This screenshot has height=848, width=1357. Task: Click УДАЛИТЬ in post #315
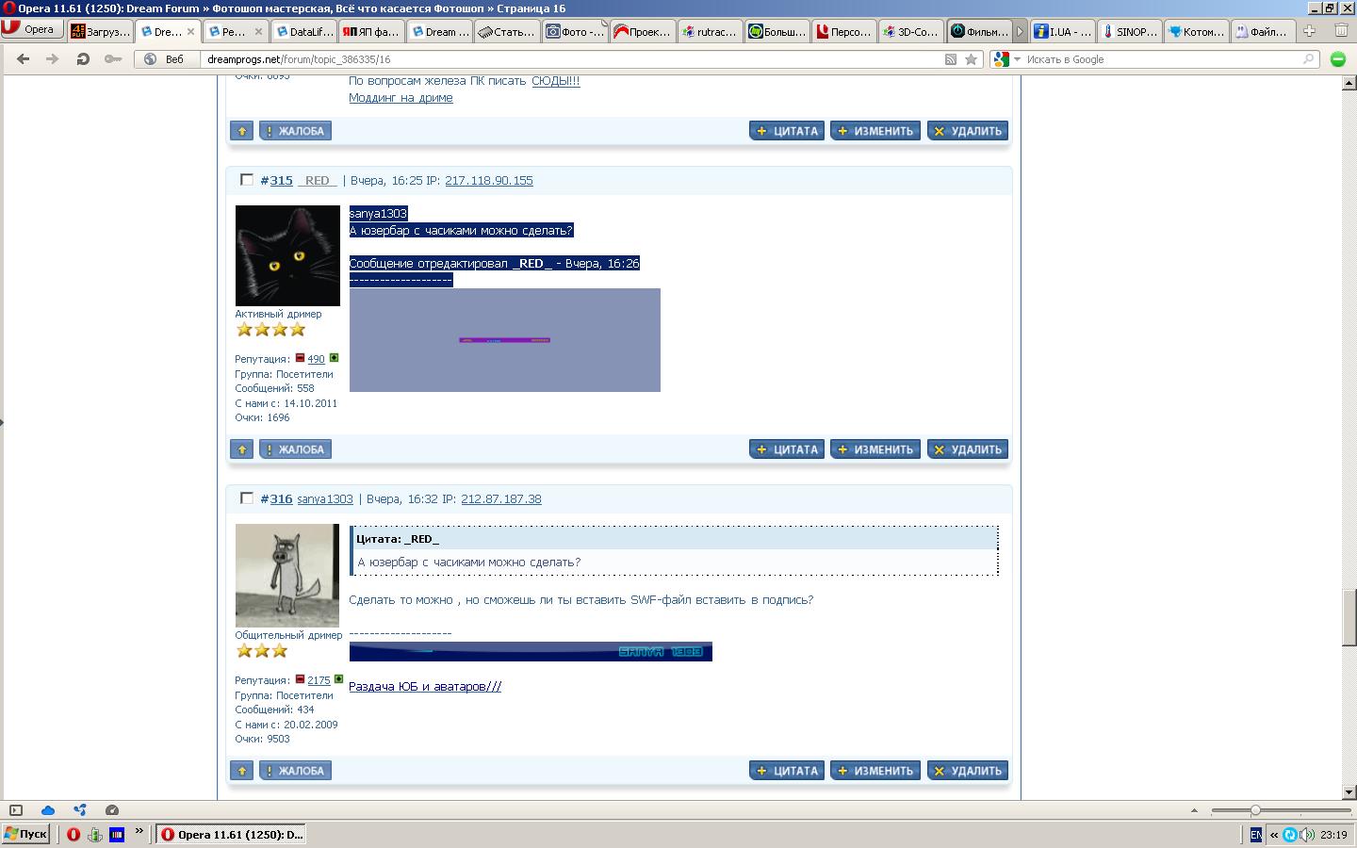(x=968, y=449)
